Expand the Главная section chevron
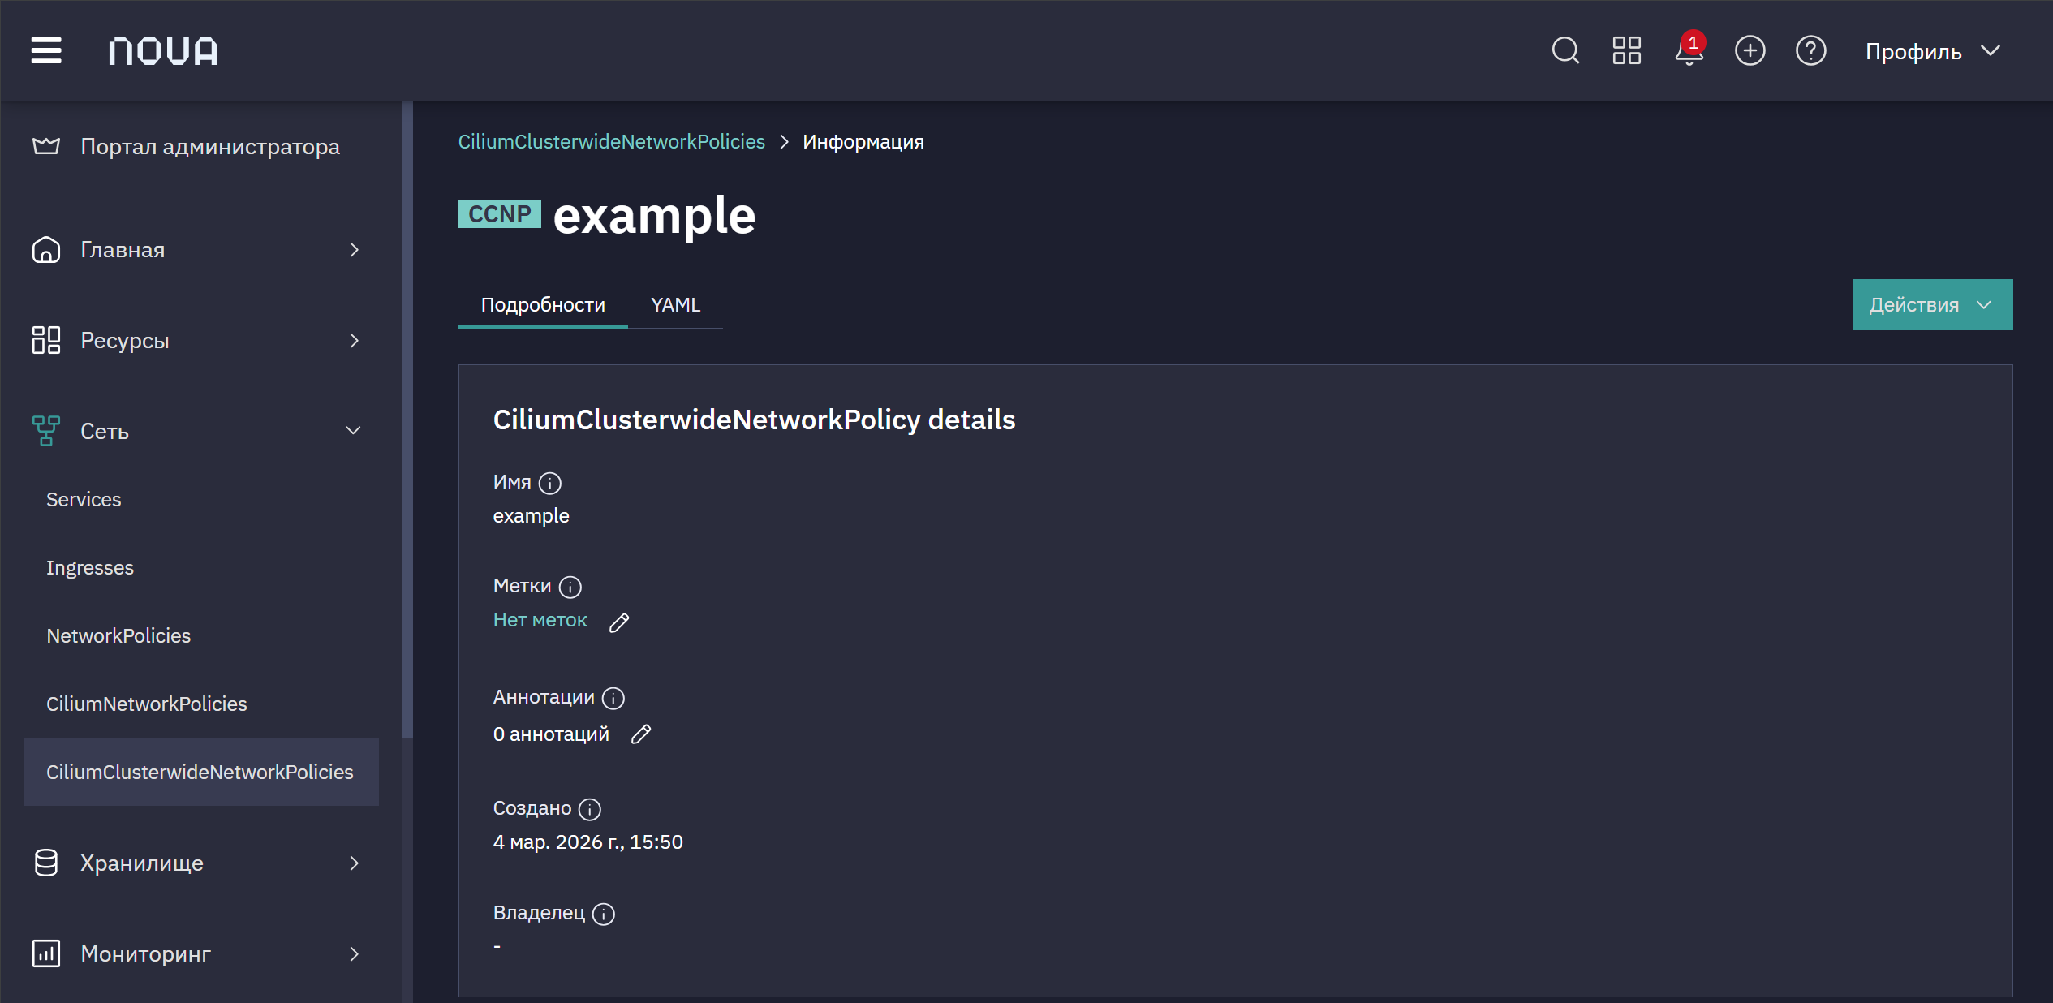Image resolution: width=2053 pixels, height=1003 pixels. (354, 249)
